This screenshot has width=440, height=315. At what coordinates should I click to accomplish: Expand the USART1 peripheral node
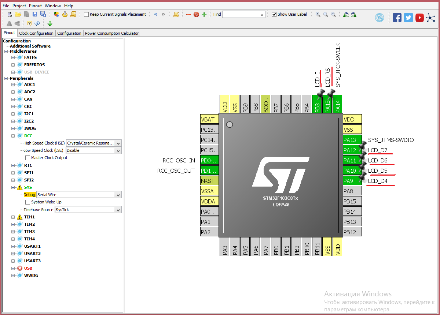tap(13, 246)
